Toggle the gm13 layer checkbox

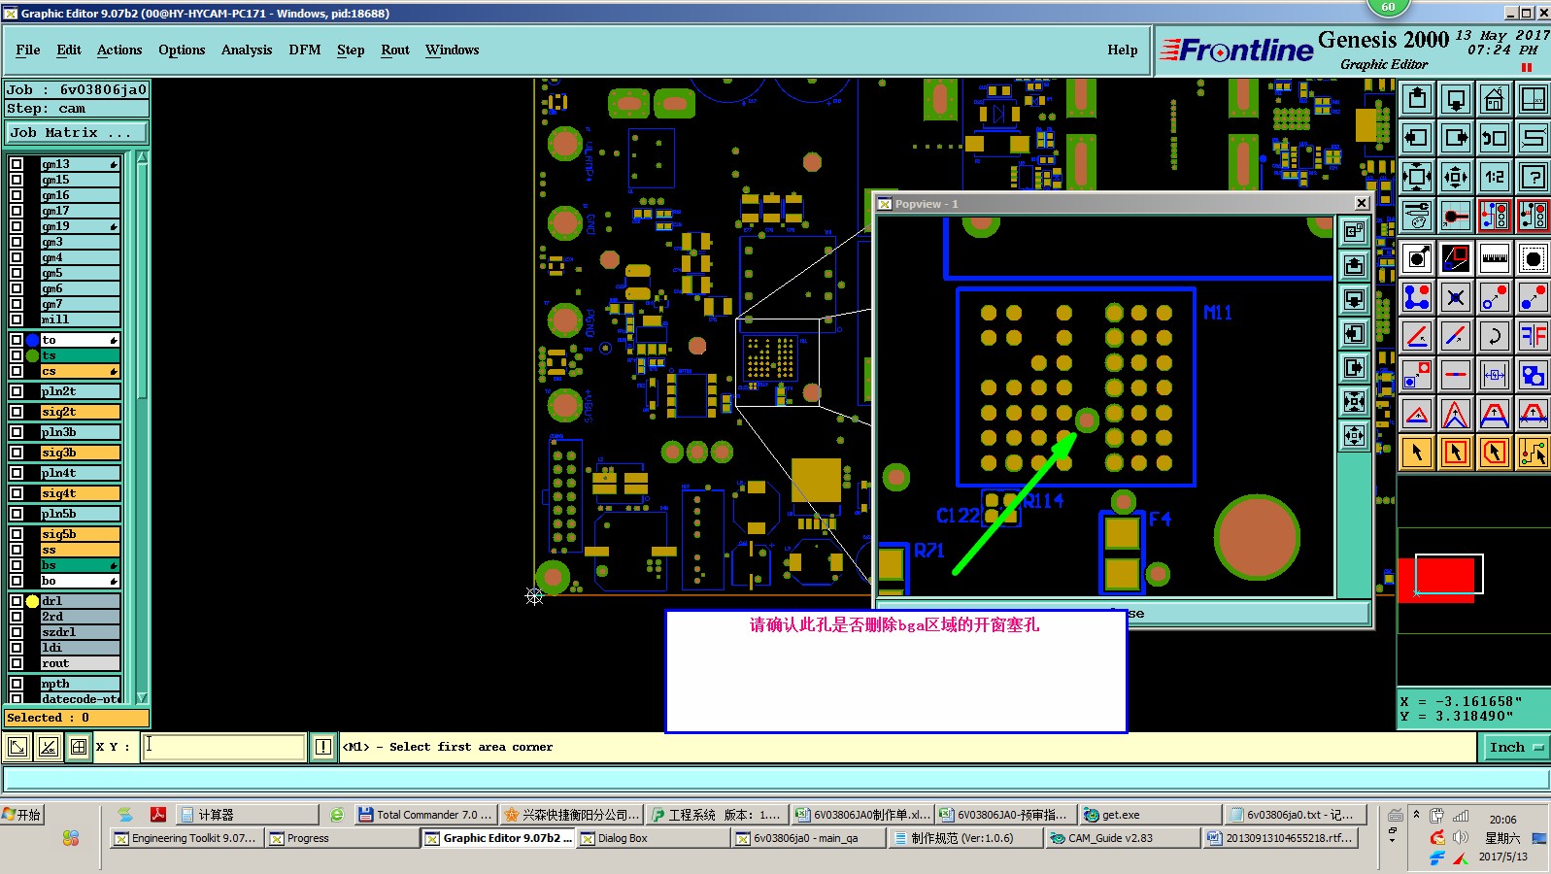pyautogui.click(x=17, y=164)
